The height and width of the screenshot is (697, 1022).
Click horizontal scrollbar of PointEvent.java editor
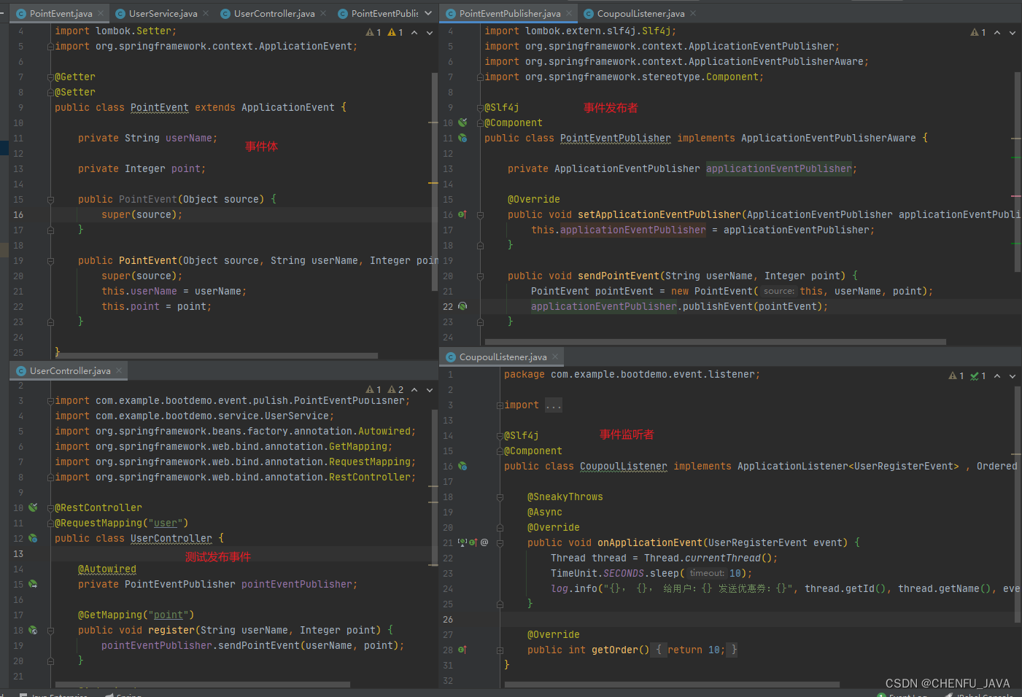point(217,356)
